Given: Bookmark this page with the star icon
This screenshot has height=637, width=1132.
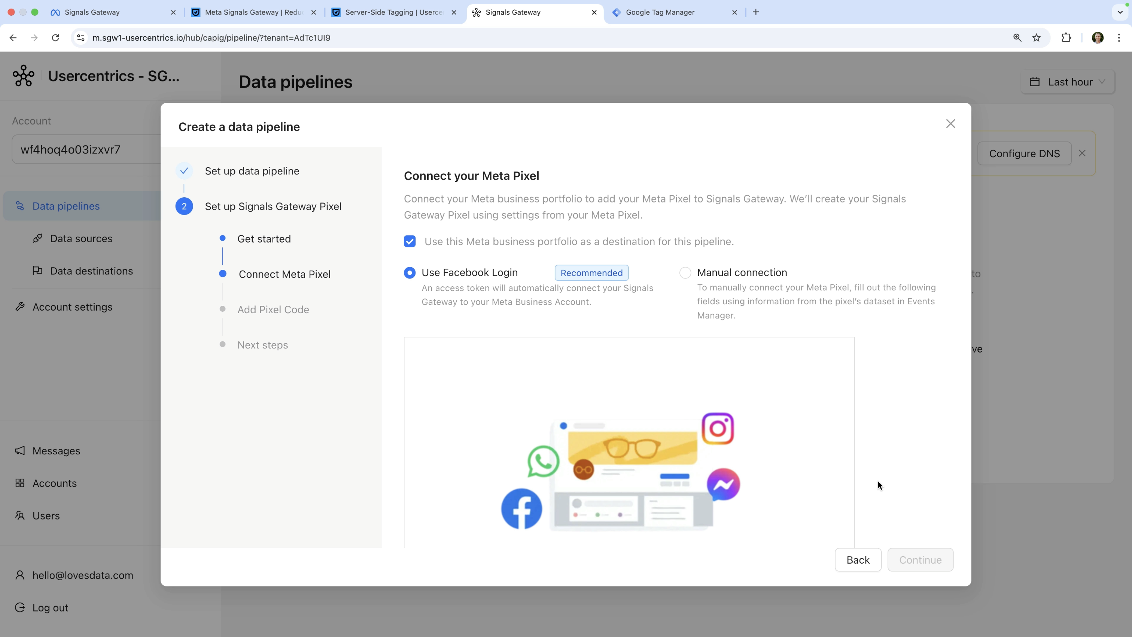Looking at the screenshot, I should pyautogui.click(x=1037, y=38).
